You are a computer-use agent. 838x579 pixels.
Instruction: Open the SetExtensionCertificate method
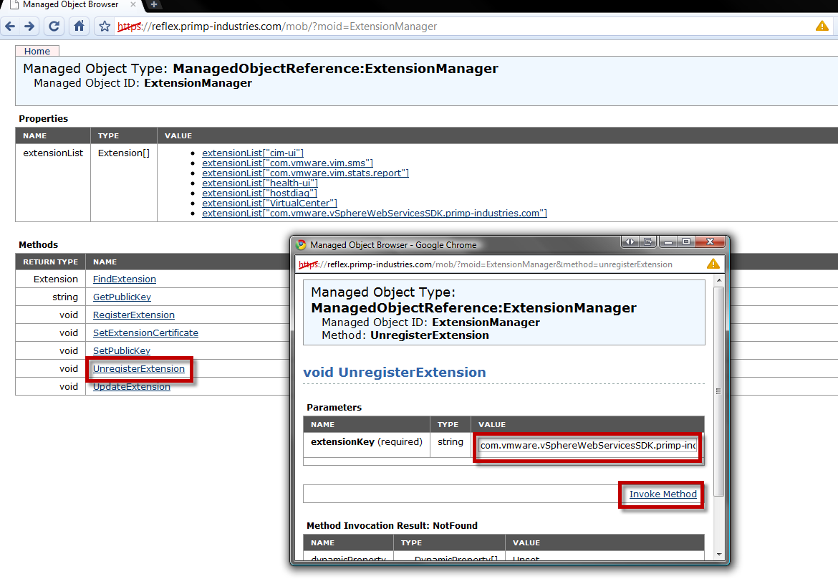pos(145,333)
